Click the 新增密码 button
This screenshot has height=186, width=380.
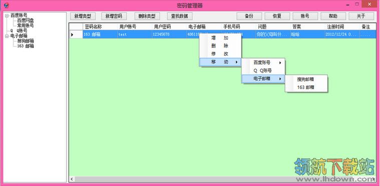pos(114,16)
